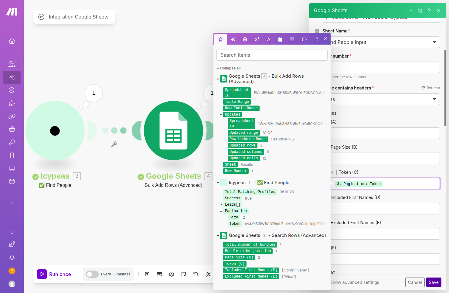Expand the Leads[] tree node
The image size is (449, 293).
[x=221, y=205]
